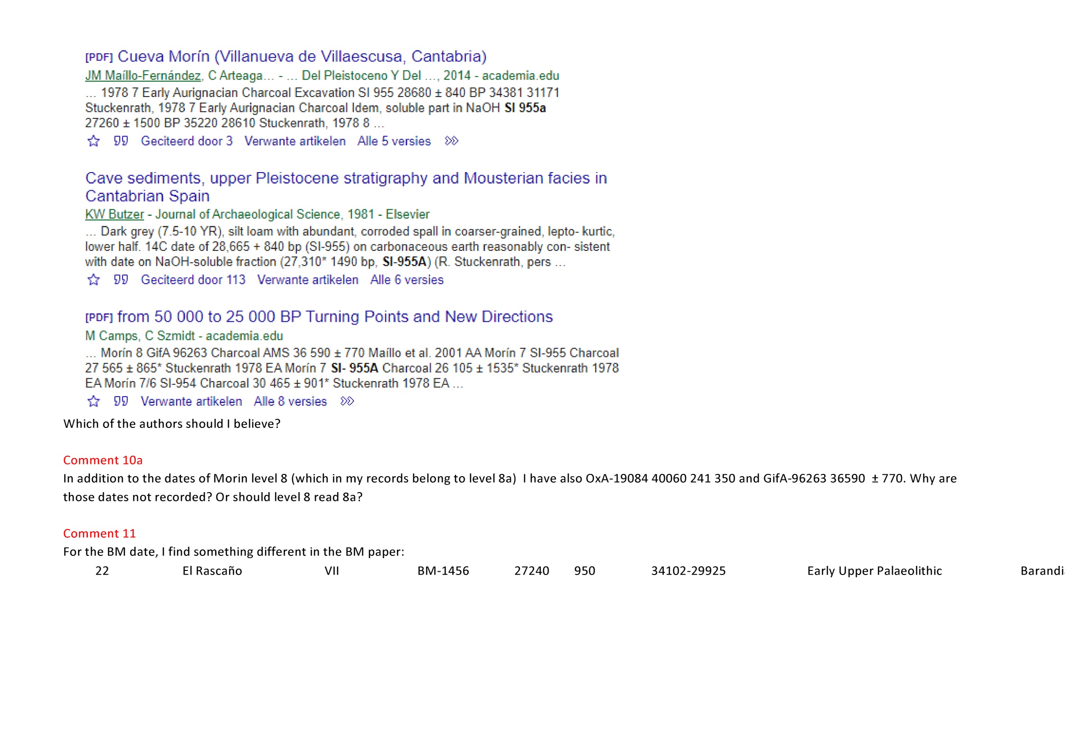Click Verwante artikelen under Butzer article
The height and width of the screenshot is (753, 1065).
(307, 280)
